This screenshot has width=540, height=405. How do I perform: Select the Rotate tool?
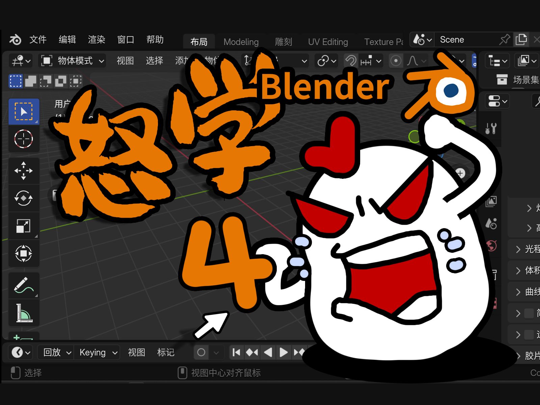click(24, 198)
